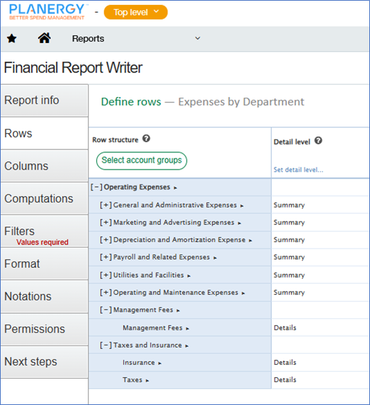Viewport: 370px width, 405px height.
Task: Open Row structure help icon
Action: pos(147,138)
